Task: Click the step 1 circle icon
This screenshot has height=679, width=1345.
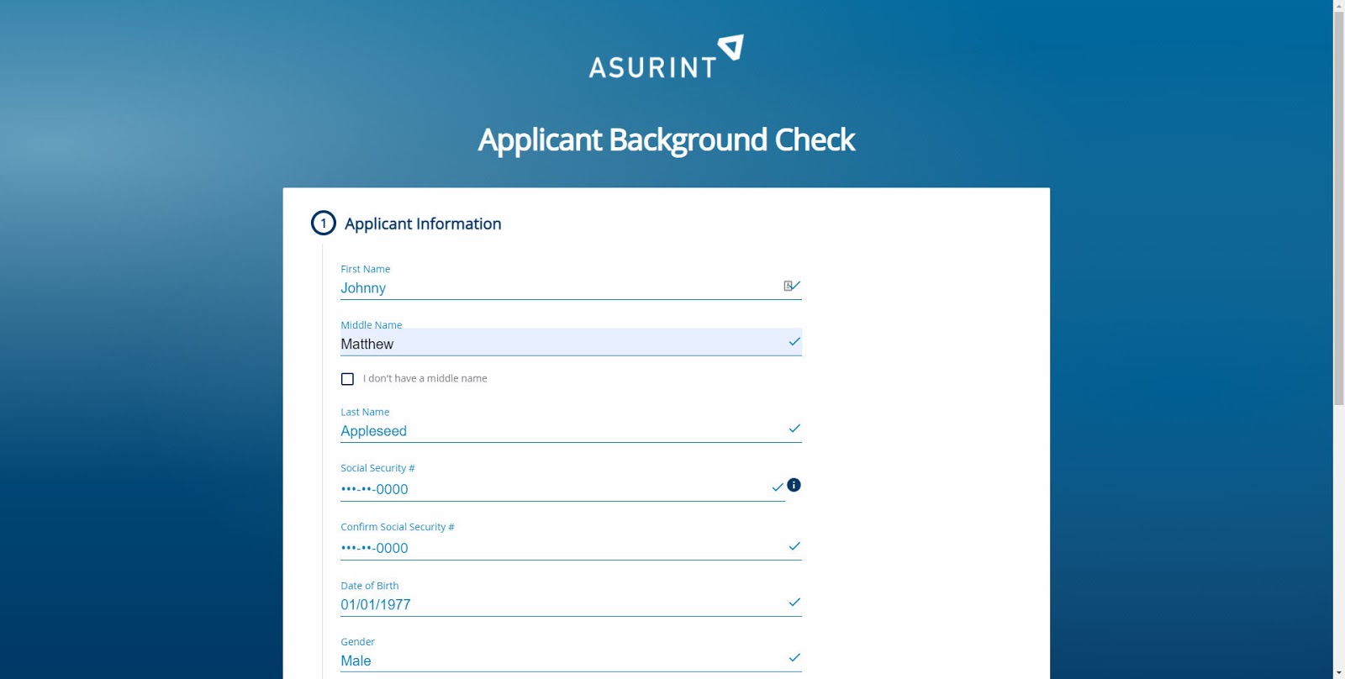Action: coord(324,223)
